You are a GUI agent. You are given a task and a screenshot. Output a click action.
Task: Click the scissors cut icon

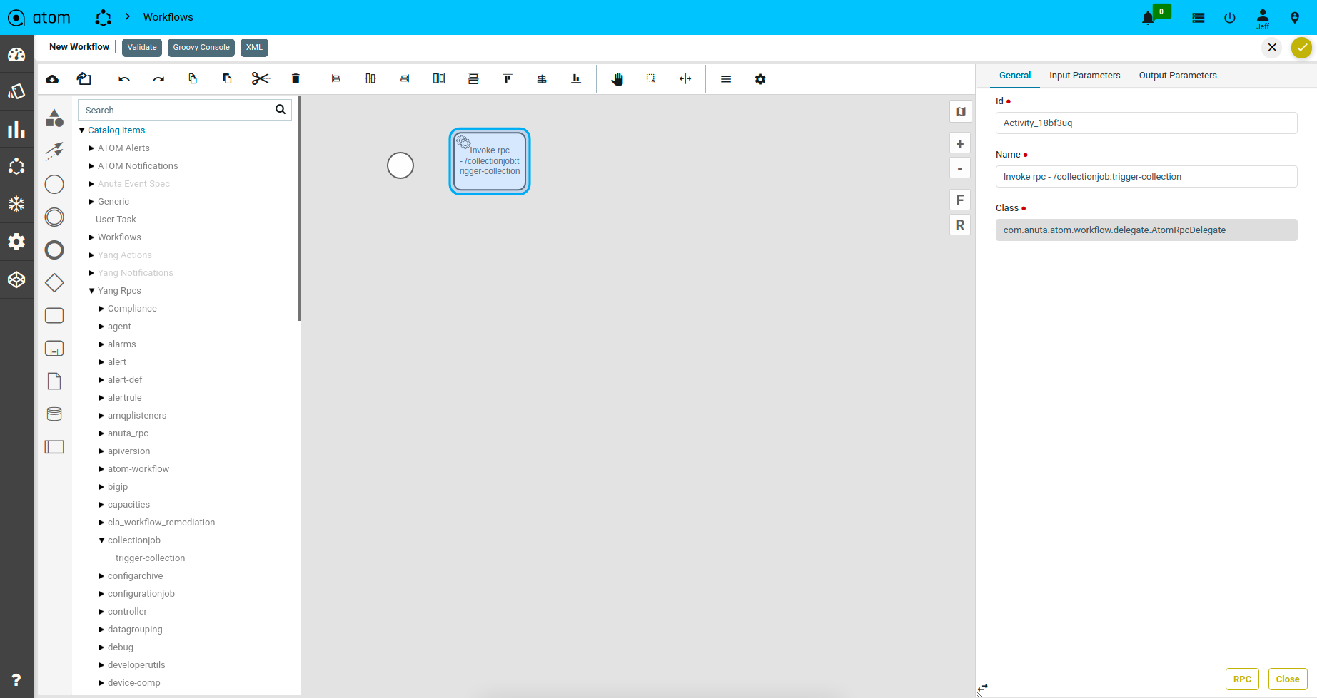pyautogui.click(x=261, y=78)
